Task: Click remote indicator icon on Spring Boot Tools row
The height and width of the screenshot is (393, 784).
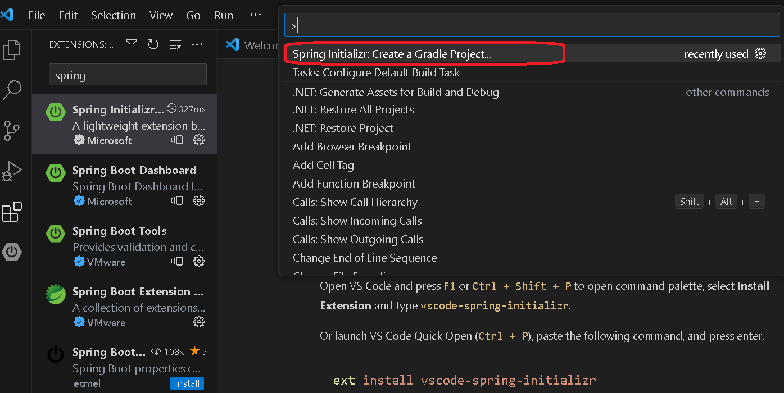Action: [x=178, y=261]
